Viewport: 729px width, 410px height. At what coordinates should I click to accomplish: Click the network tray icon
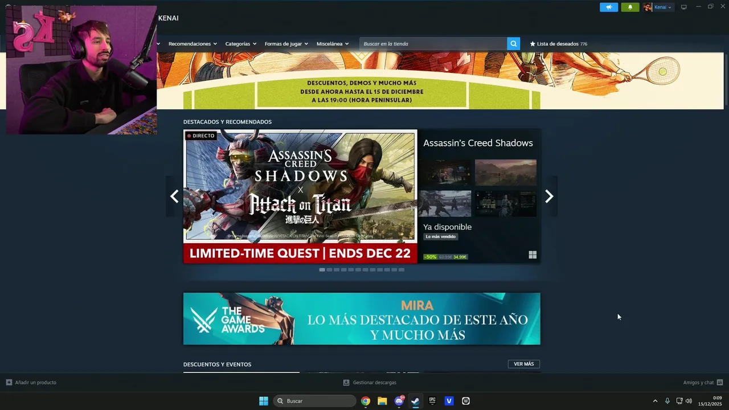[x=679, y=401]
